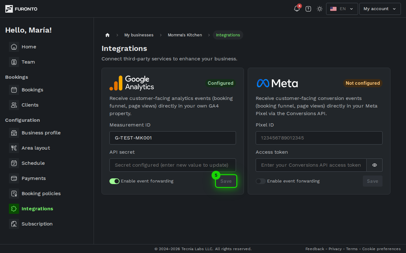Toggle light theme sun icon
The width and height of the screenshot is (406, 253).
tap(320, 9)
